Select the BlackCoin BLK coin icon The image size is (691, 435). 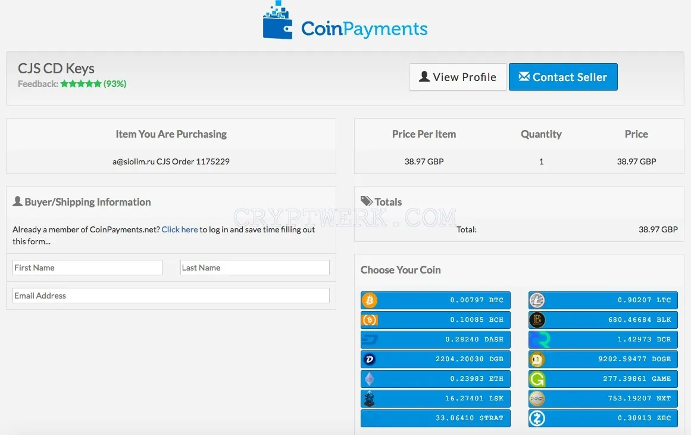tap(537, 320)
